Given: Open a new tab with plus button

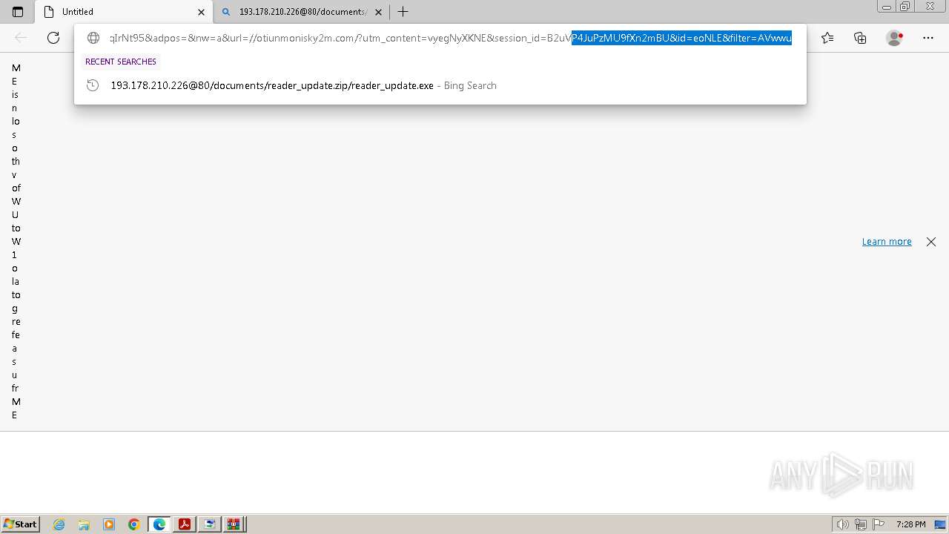Looking at the screenshot, I should coord(403,12).
